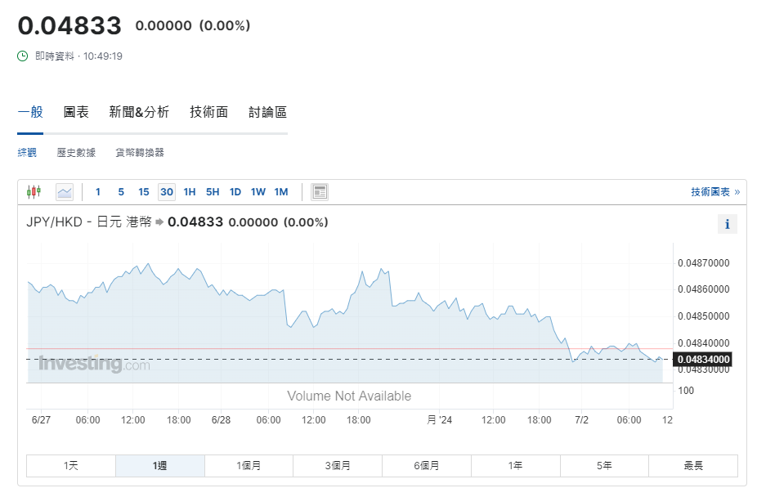This screenshot has width=757, height=497.
Task: Select the area chart type icon
Action: [65, 192]
